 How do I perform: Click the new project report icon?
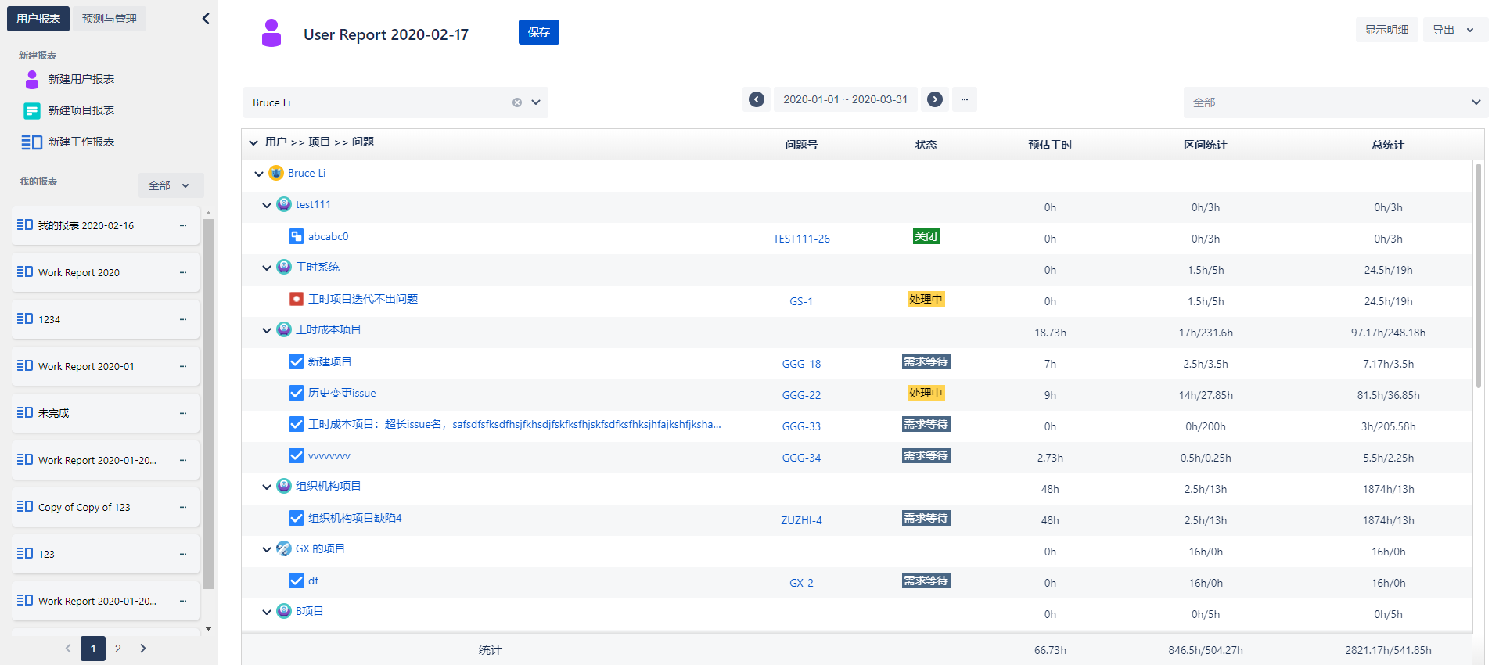click(32, 110)
